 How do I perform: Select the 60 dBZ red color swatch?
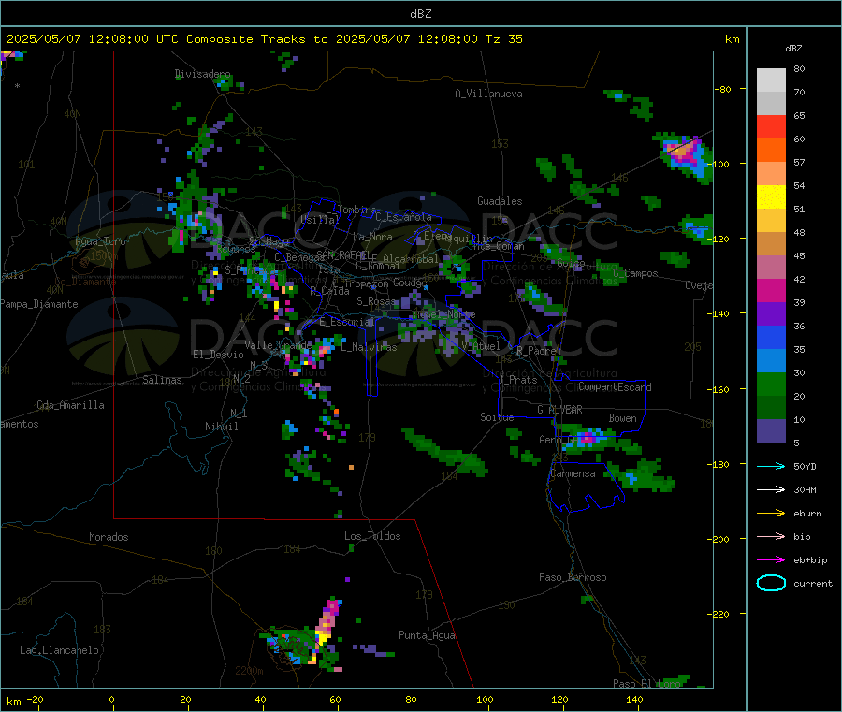pyautogui.click(x=771, y=126)
